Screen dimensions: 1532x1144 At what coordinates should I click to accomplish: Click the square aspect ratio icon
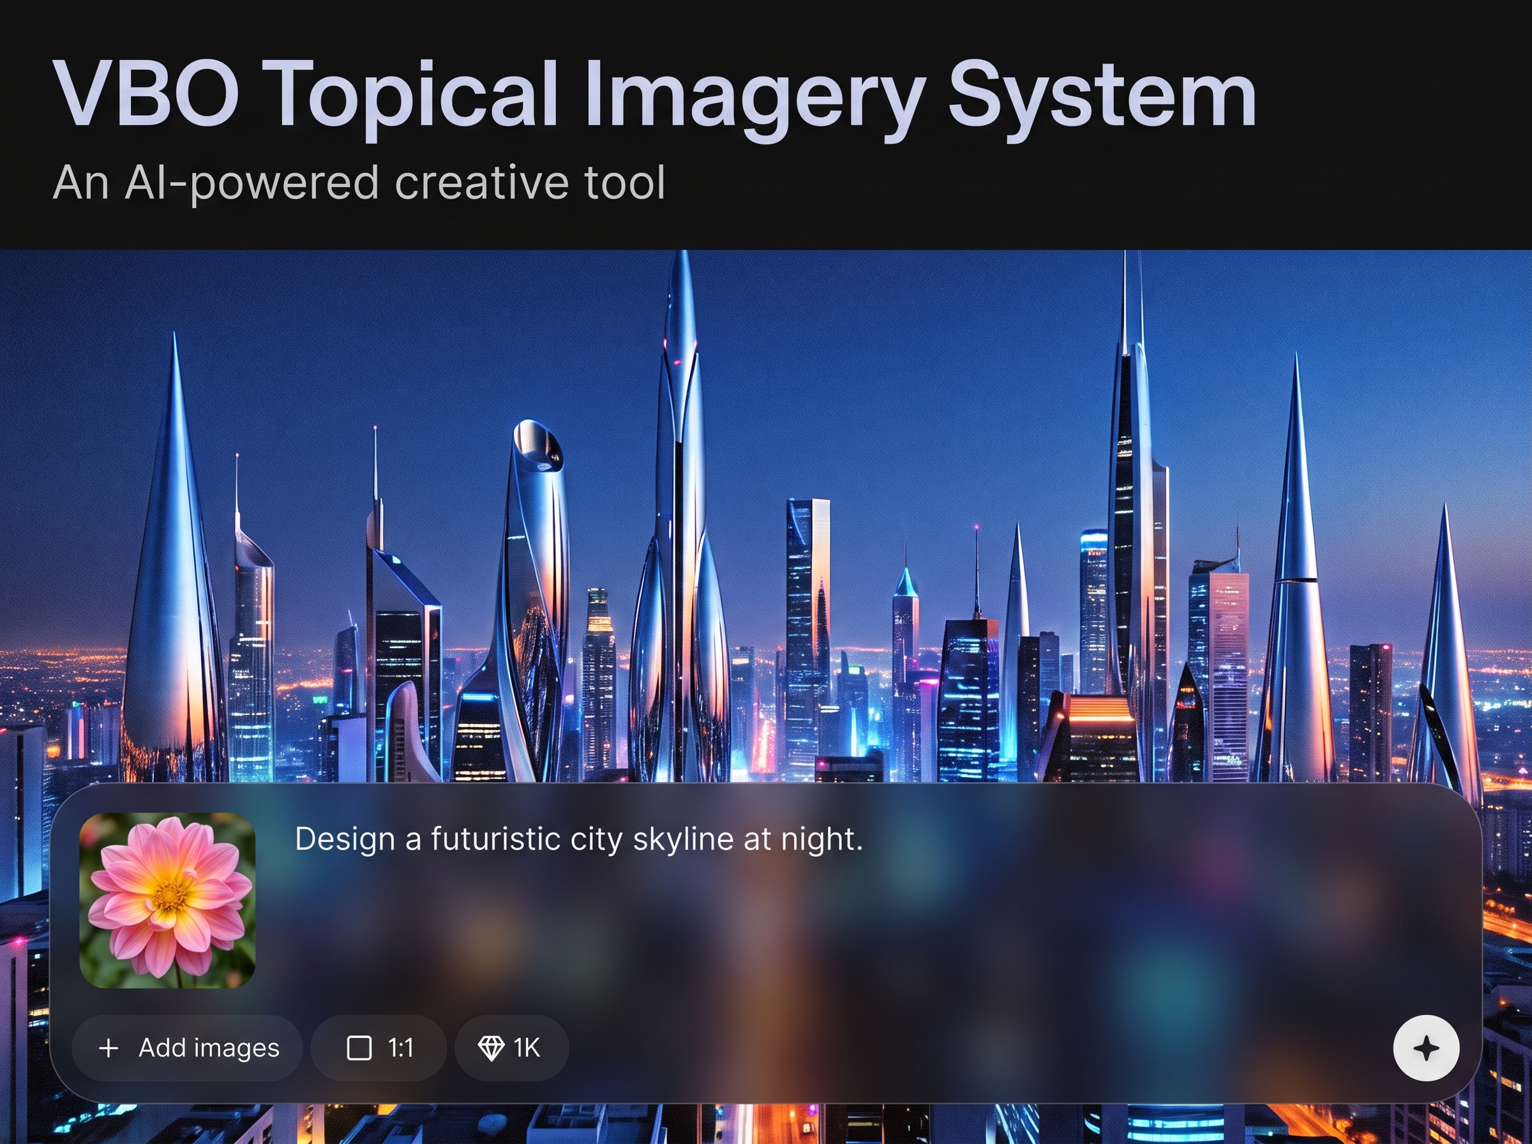click(x=359, y=1048)
